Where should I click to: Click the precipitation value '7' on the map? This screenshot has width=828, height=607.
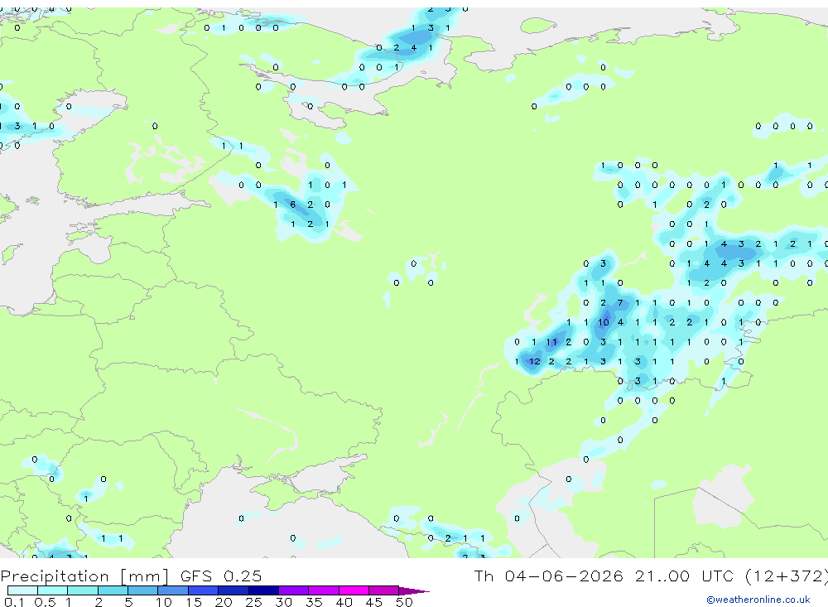click(x=620, y=303)
